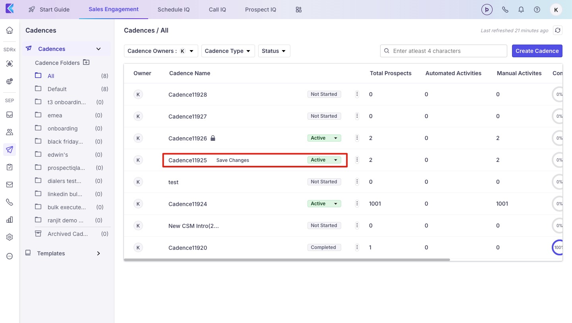Switch to the Prospect IQ tab
572x323 pixels.
tap(261, 10)
